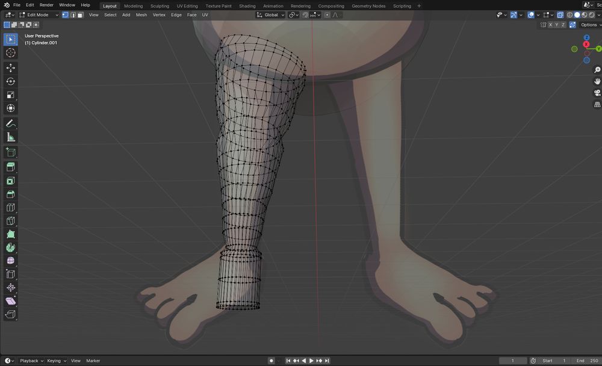
Task: Activate the Spin tool
Action: point(11,248)
